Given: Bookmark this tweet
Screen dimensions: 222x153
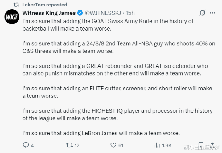Looking at the screenshot, I should 201,145.
